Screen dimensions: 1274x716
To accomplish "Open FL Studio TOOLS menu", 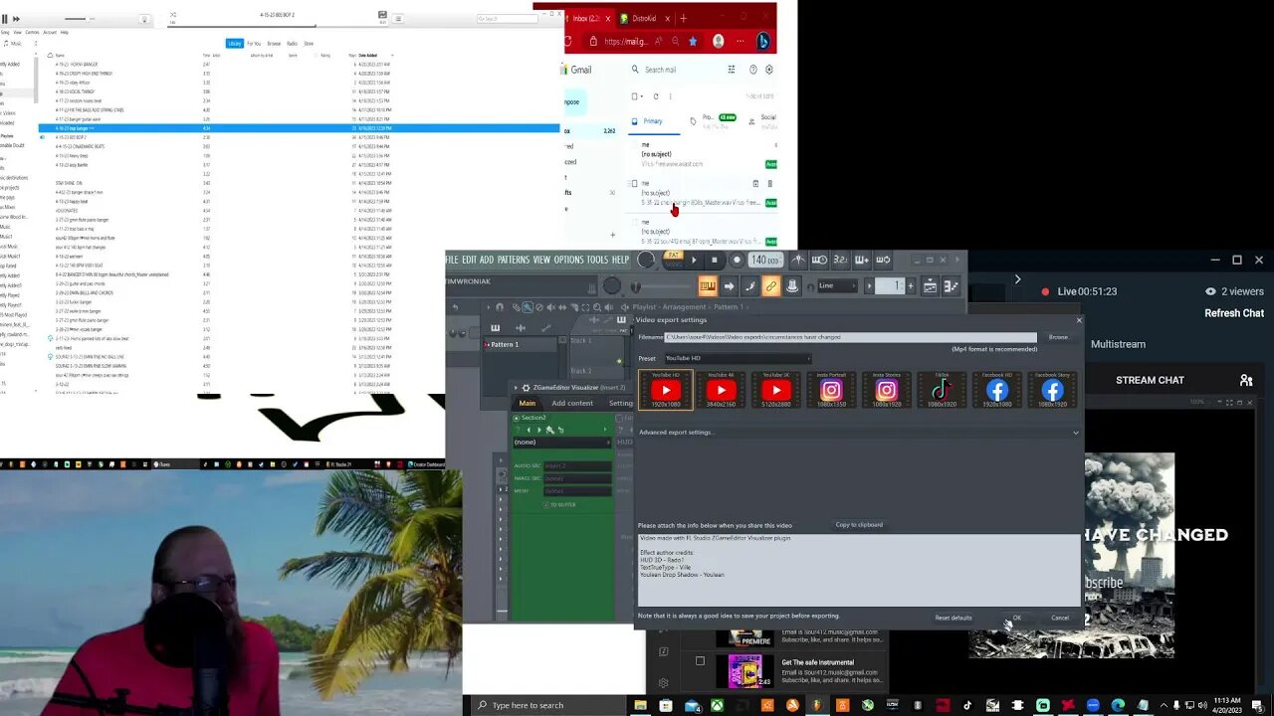I will 597,261.
